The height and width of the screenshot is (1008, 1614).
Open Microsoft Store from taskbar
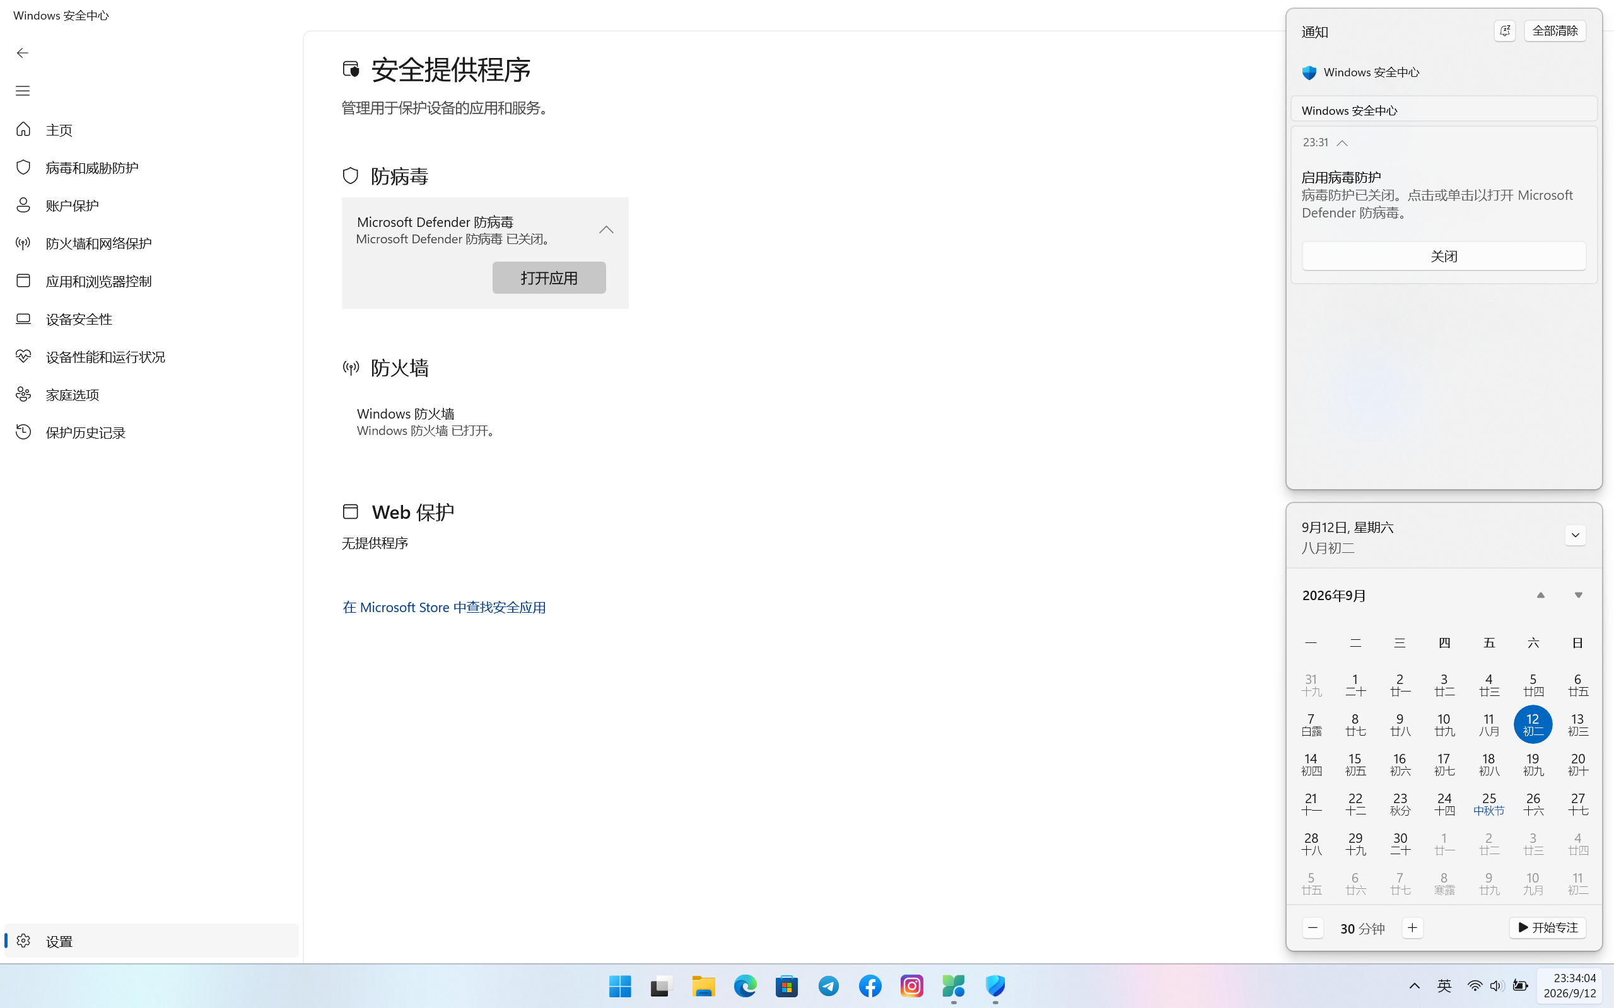pyautogui.click(x=787, y=986)
